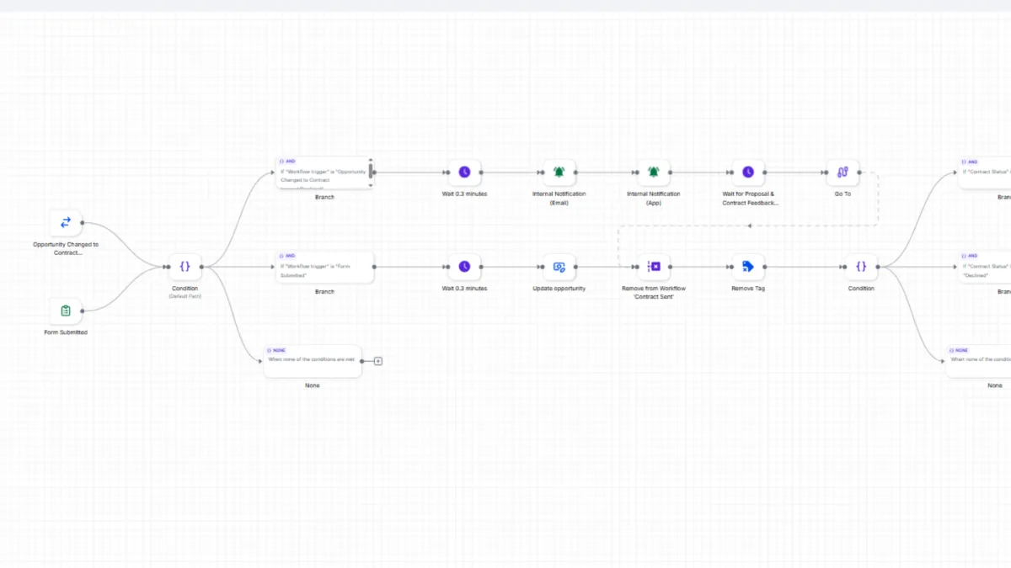The image size is (1011, 568).
Task: Open the Form Submitted trigger icon
Action: 66,311
